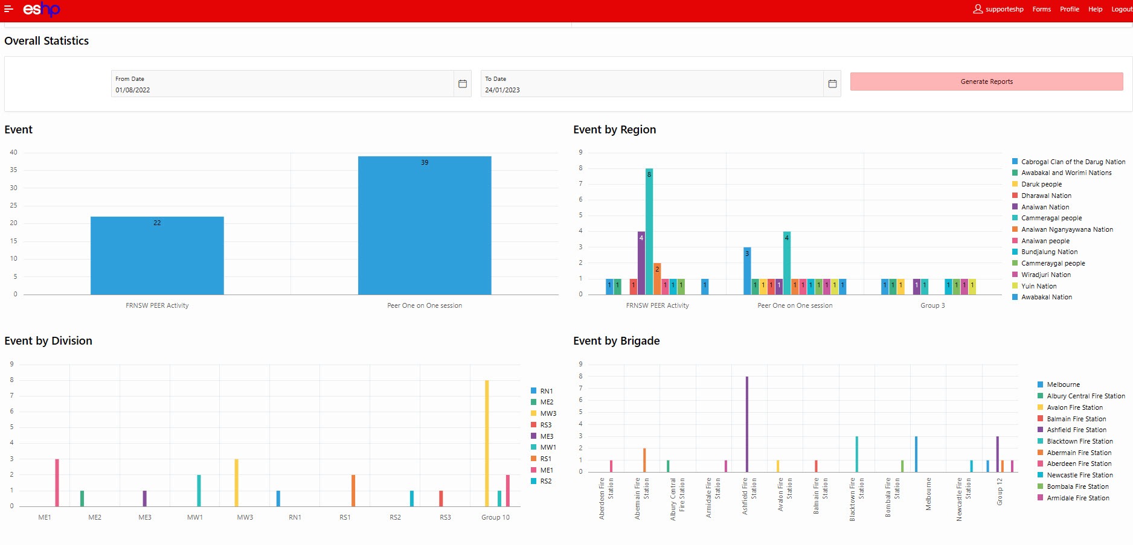Image resolution: width=1133 pixels, height=545 pixels.
Task: Open the Forms menu
Action: coord(1042,9)
